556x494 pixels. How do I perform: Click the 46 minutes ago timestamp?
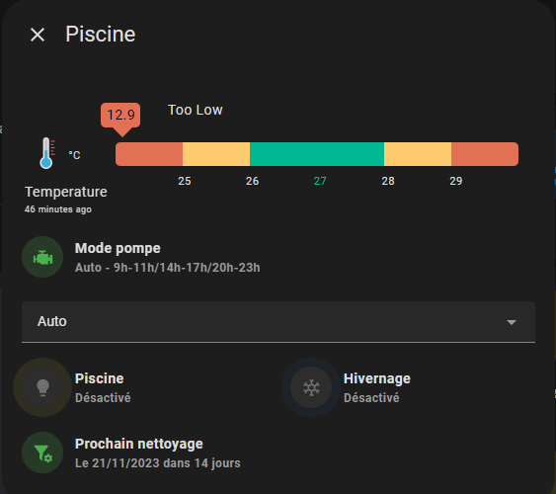(58, 209)
